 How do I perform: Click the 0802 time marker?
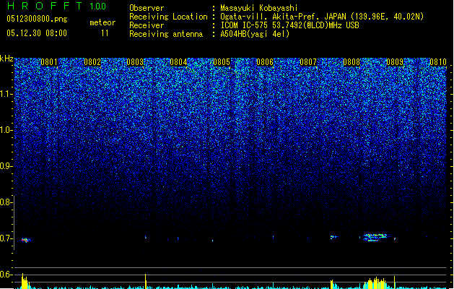pyautogui.click(x=92, y=62)
